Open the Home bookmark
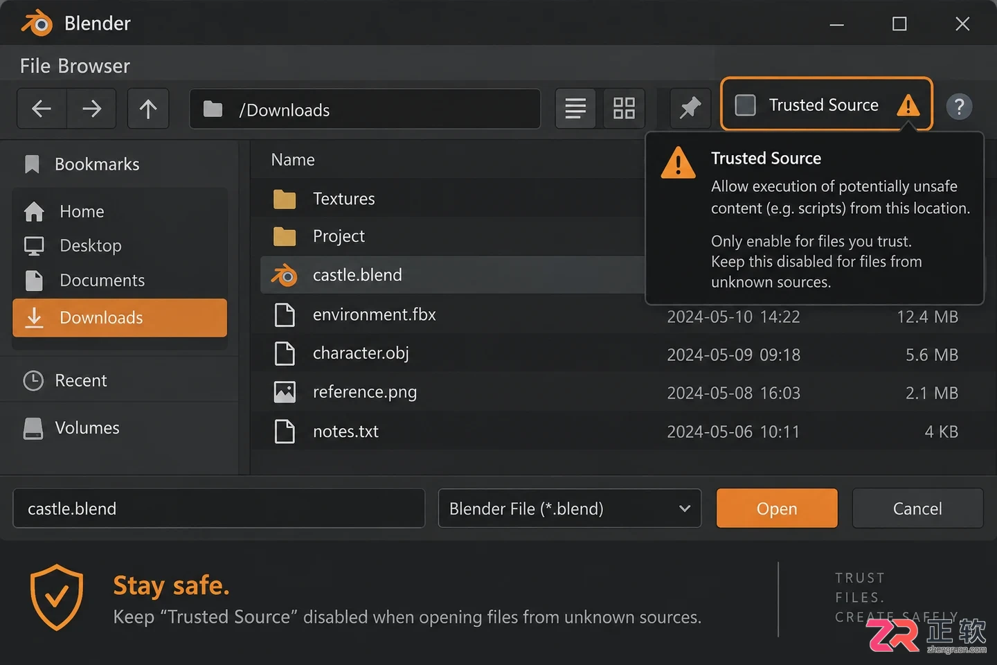The width and height of the screenshot is (997, 665). coord(120,211)
